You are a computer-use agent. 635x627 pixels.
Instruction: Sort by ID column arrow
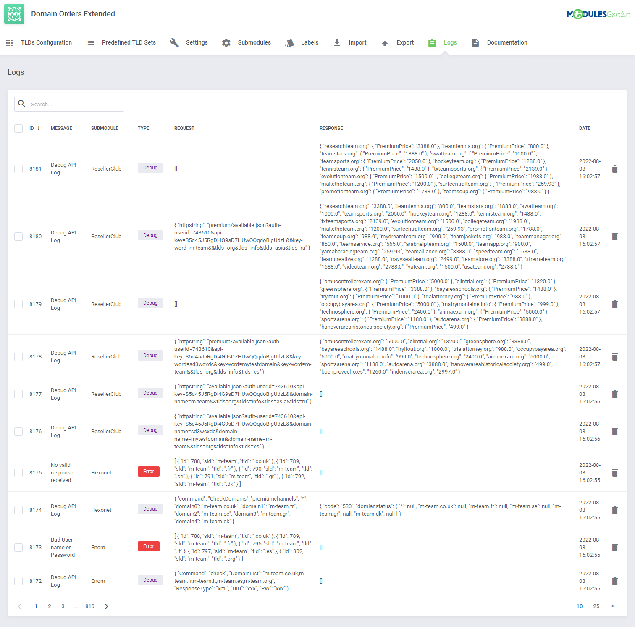click(x=39, y=128)
